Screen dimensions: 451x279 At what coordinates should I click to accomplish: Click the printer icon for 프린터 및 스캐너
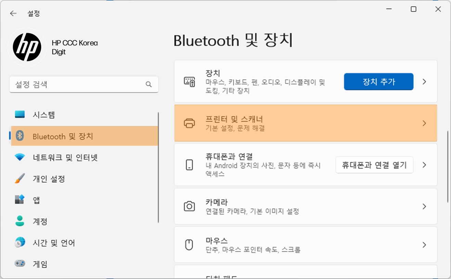click(189, 123)
